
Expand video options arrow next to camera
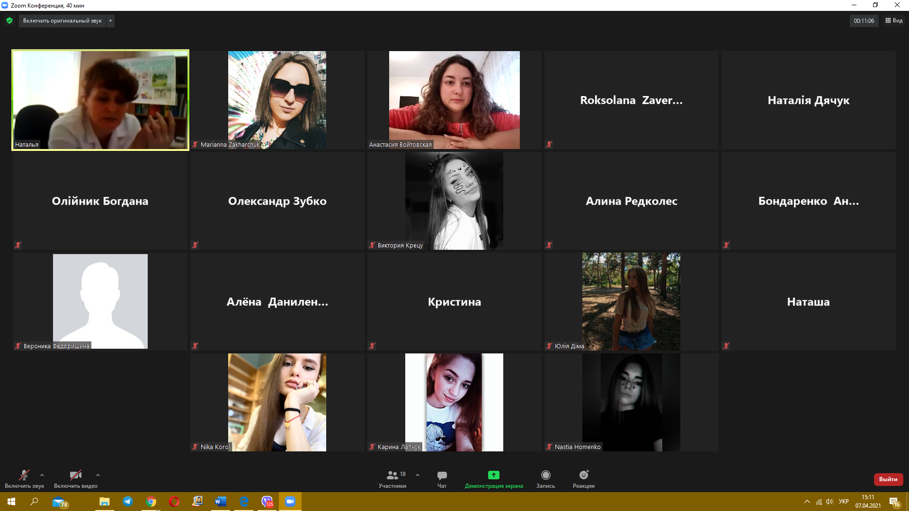98,475
